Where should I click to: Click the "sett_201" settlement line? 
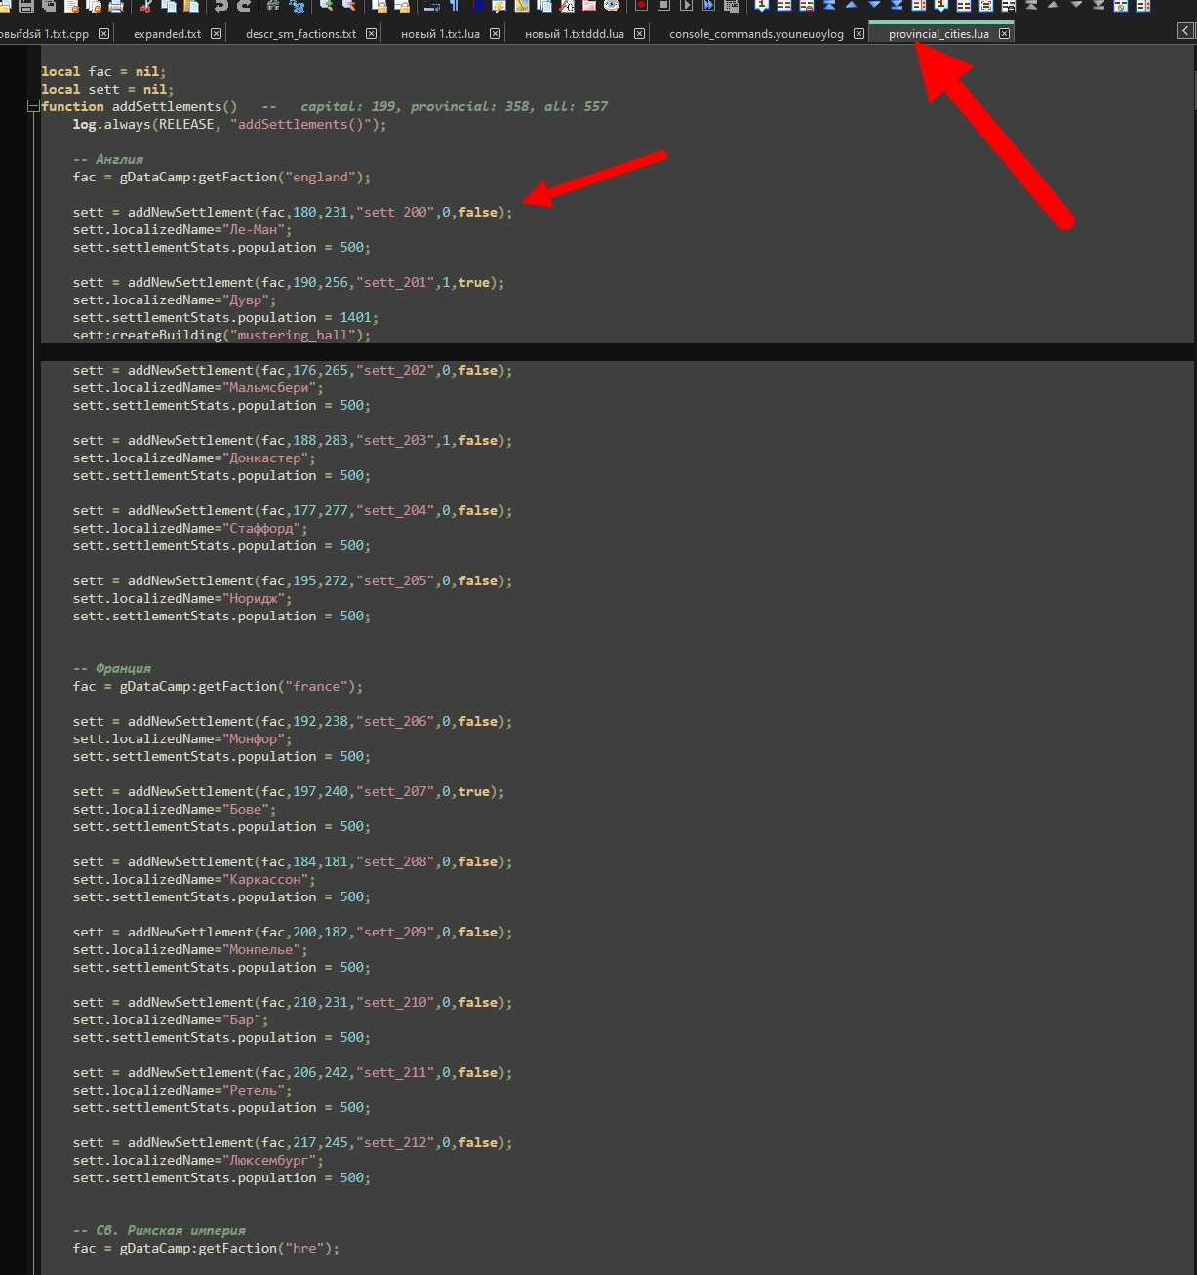(288, 283)
